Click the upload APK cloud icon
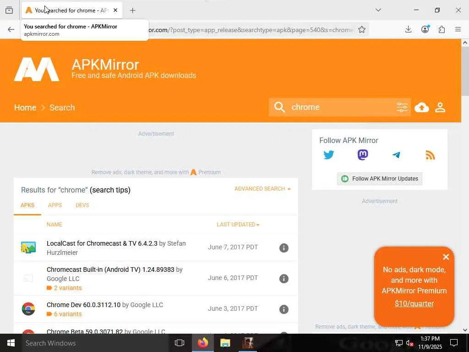 click(422, 107)
